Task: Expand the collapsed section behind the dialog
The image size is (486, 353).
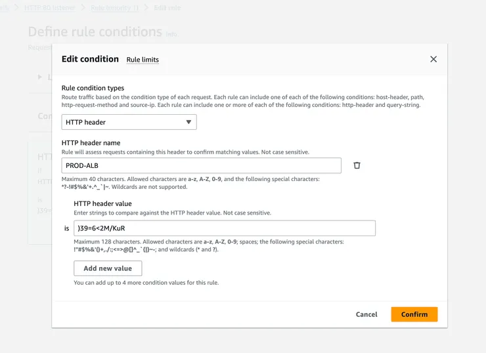Action: tap(41, 77)
